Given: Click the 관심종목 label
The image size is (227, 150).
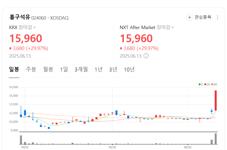Looking at the screenshot, I should tap(203, 17).
